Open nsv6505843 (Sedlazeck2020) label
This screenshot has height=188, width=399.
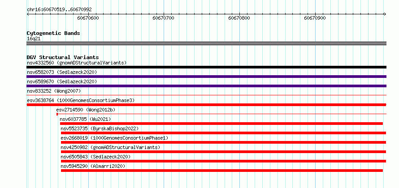(95, 157)
